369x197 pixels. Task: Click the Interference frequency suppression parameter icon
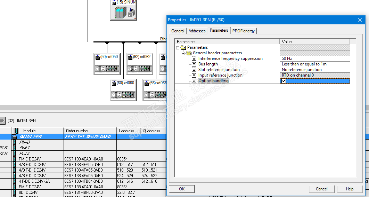tap(194, 58)
